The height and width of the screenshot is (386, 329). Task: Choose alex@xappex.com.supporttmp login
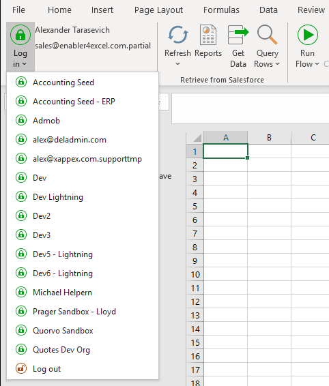click(x=83, y=158)
